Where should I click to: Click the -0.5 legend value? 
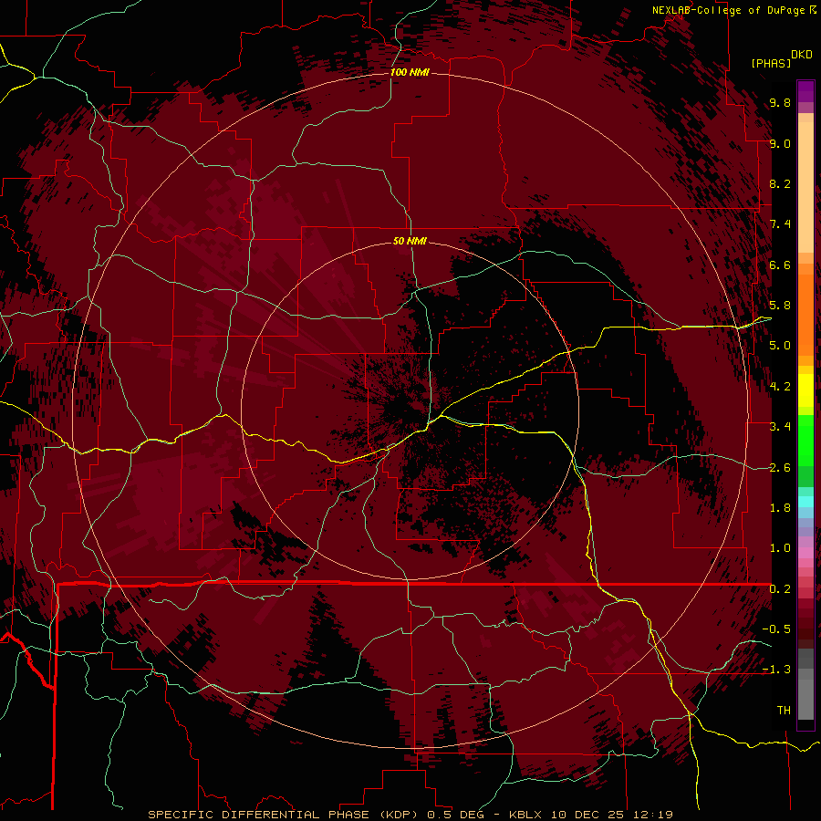[x=776, y=629]
